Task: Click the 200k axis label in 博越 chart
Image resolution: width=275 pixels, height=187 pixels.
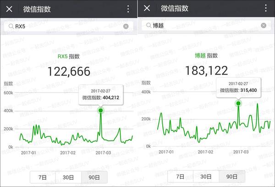Action: 146,119
